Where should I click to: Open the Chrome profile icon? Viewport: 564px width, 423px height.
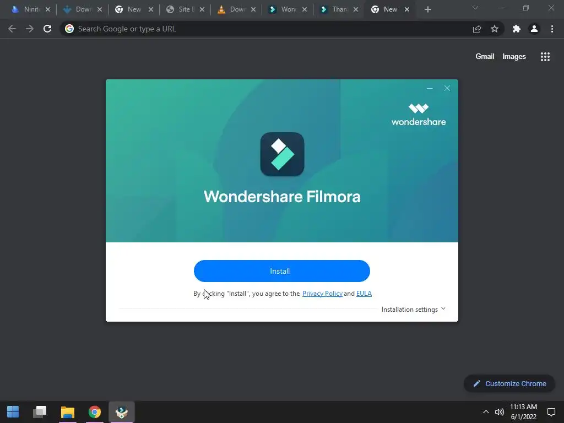click(534, 29)
